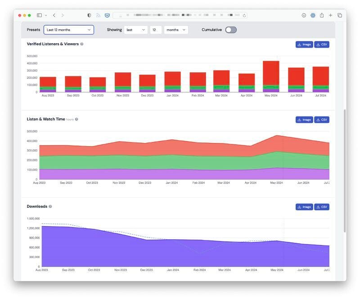Export Verified Listeners & Viewers data as CSV
Viewport: 360px width, 299px height.
[322, 45]
